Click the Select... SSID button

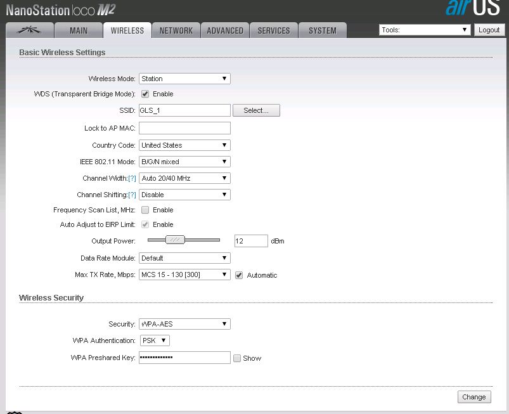256,110
